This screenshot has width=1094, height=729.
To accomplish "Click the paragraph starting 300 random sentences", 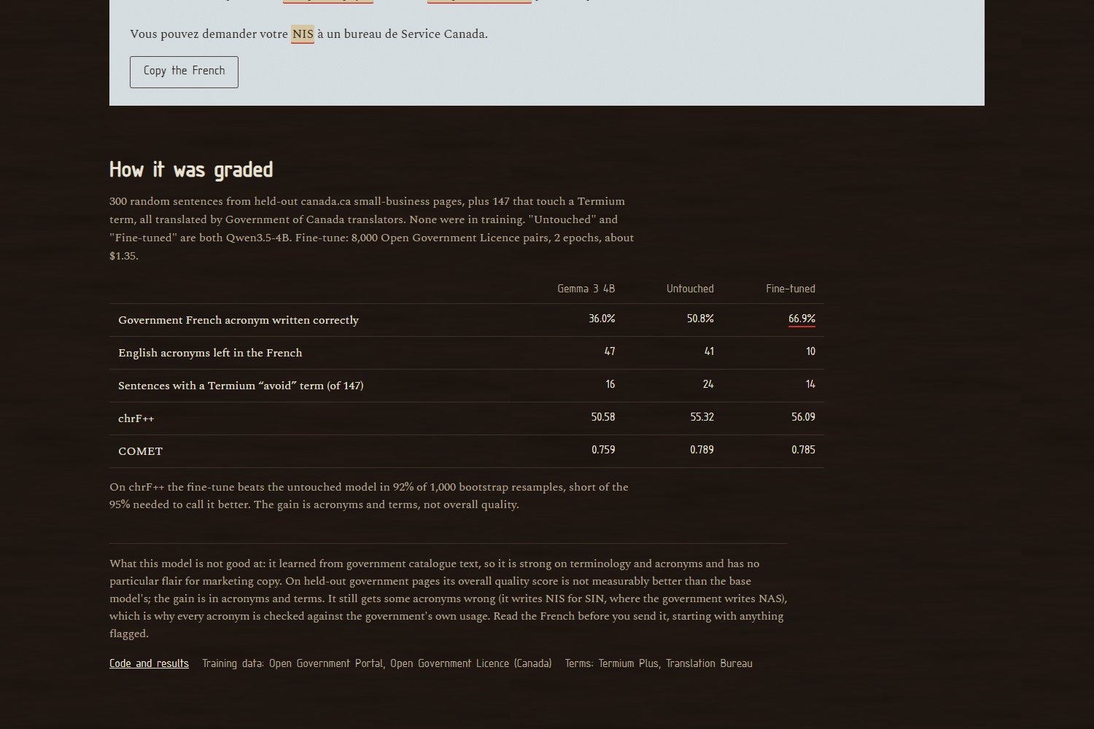I will click(372, 228).
